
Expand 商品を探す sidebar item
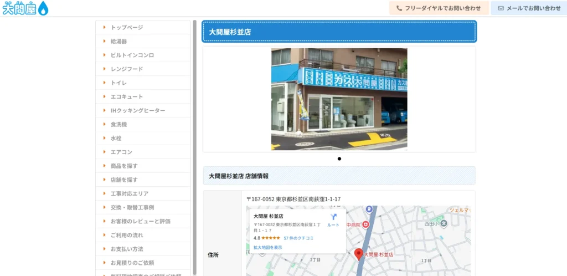pyautogui.click(x=124, y=166)
